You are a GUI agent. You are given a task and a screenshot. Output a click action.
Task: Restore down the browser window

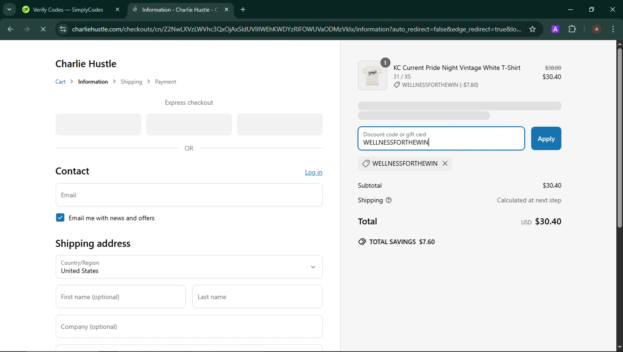(592, 9)
